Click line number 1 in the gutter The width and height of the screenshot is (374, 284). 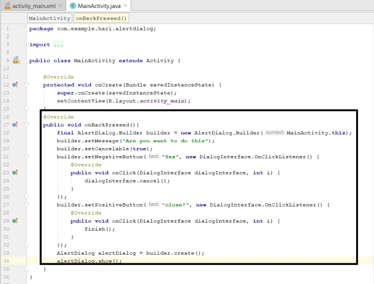point(7,29)
